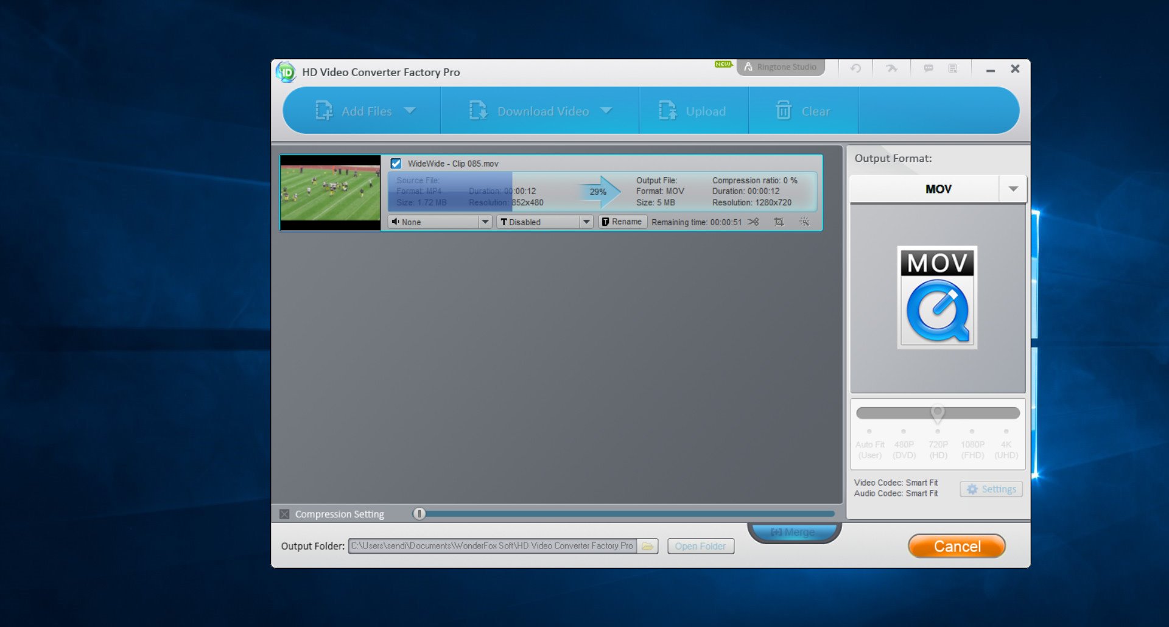The width and height of the screenshot is (1169, 627).
Task: Clear the file list
Action: click(x=802, y=111)
